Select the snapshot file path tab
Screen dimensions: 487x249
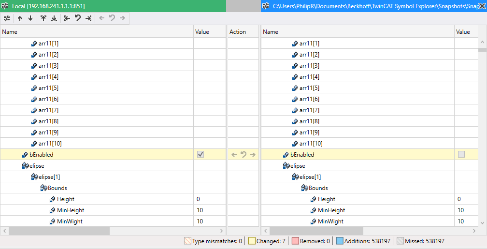coord(374,6)
